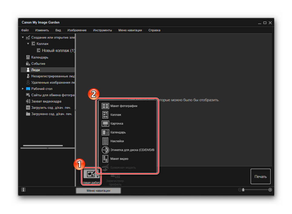Choose the Наклейки stickers icon

(x=105, y=141)
